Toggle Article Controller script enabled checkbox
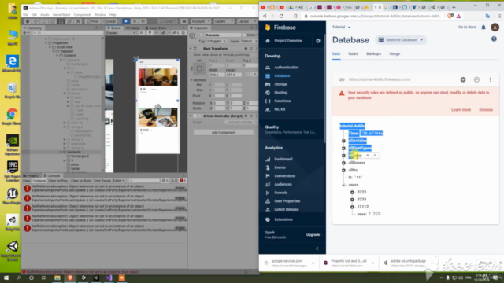 tap(199, 116)
